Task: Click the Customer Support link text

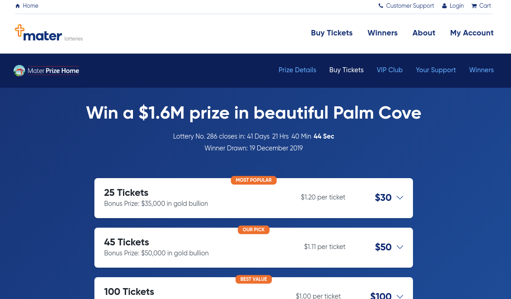Action: click(410, 6)
